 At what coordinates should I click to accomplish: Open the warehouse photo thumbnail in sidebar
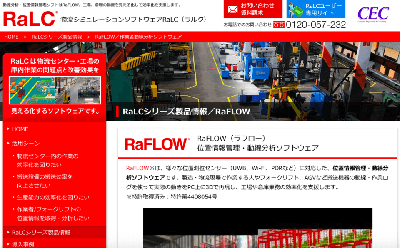pyautogui.click(x=78, y=90)
